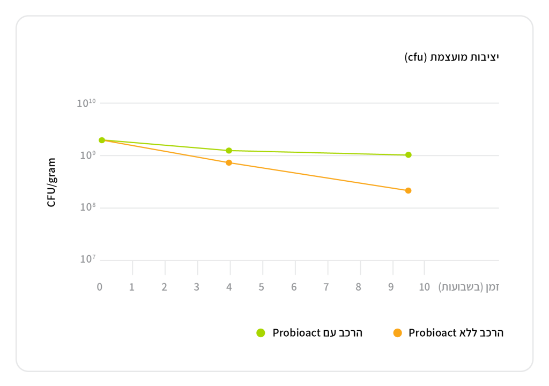
Task: Click the x-axis tick label 7
Action: pos(326,287)
